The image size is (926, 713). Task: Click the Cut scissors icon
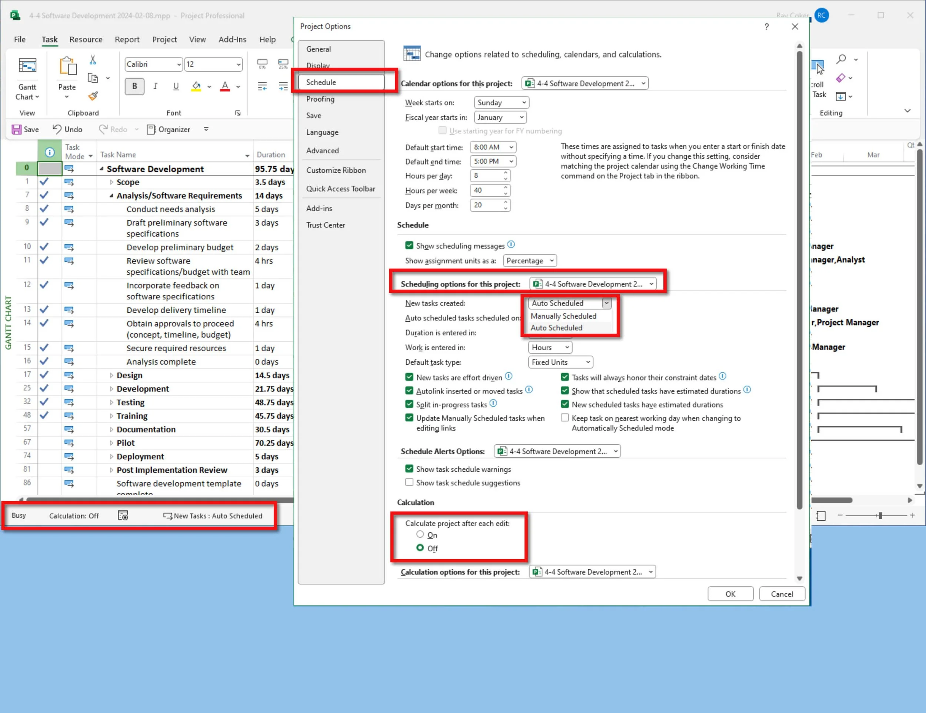pos(93,60)
